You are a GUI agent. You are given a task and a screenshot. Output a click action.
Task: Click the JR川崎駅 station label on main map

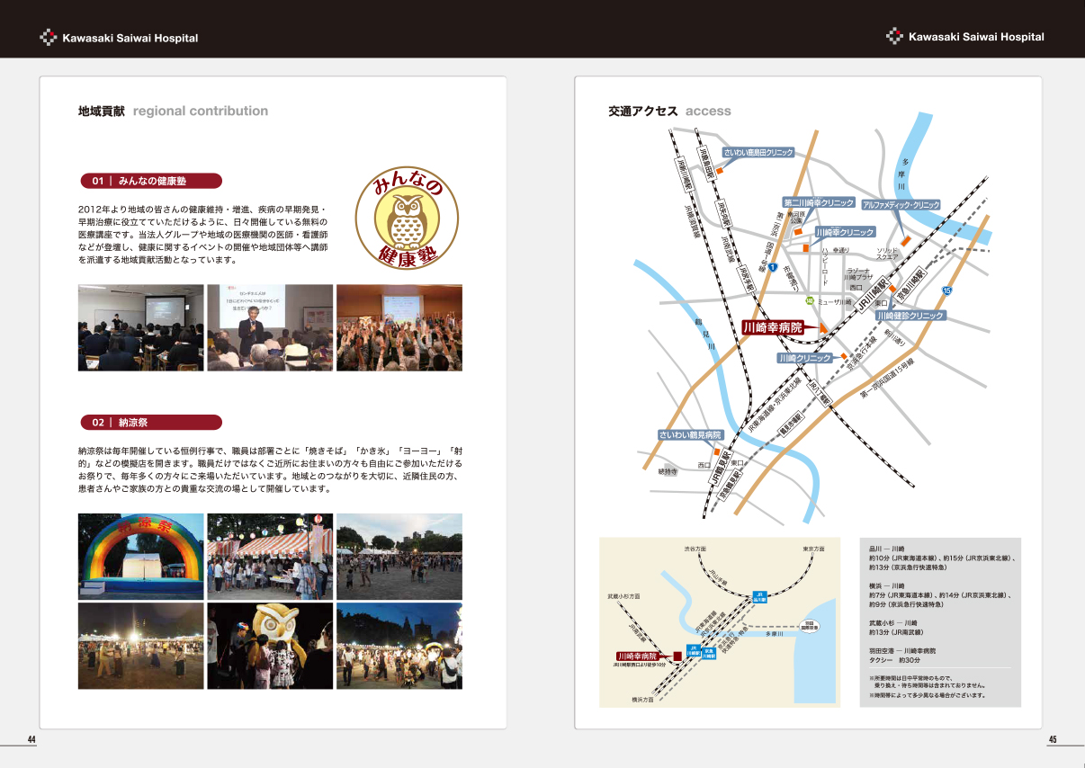click(x=874, y=294)
